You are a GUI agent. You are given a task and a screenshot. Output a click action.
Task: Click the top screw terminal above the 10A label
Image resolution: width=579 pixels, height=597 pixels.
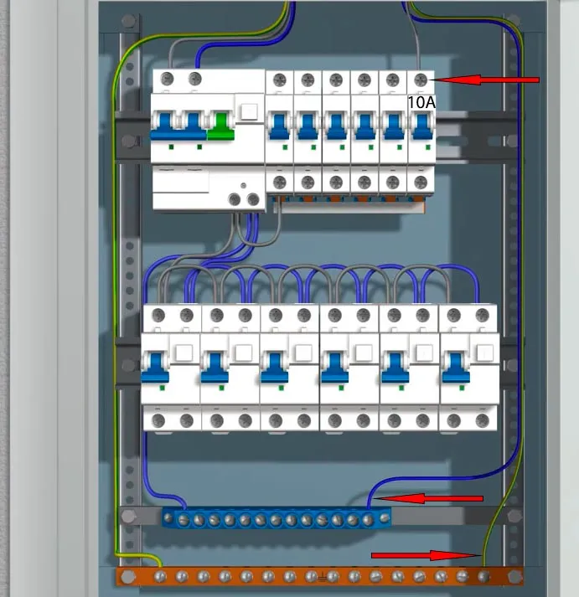pyautogui.click(x=421, y=80)
